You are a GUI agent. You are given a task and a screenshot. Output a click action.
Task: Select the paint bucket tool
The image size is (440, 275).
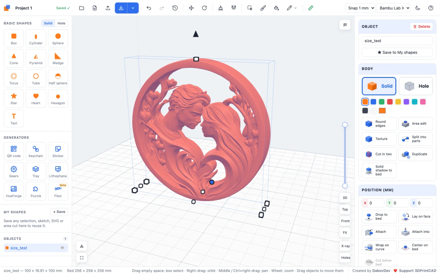(276, 8)
